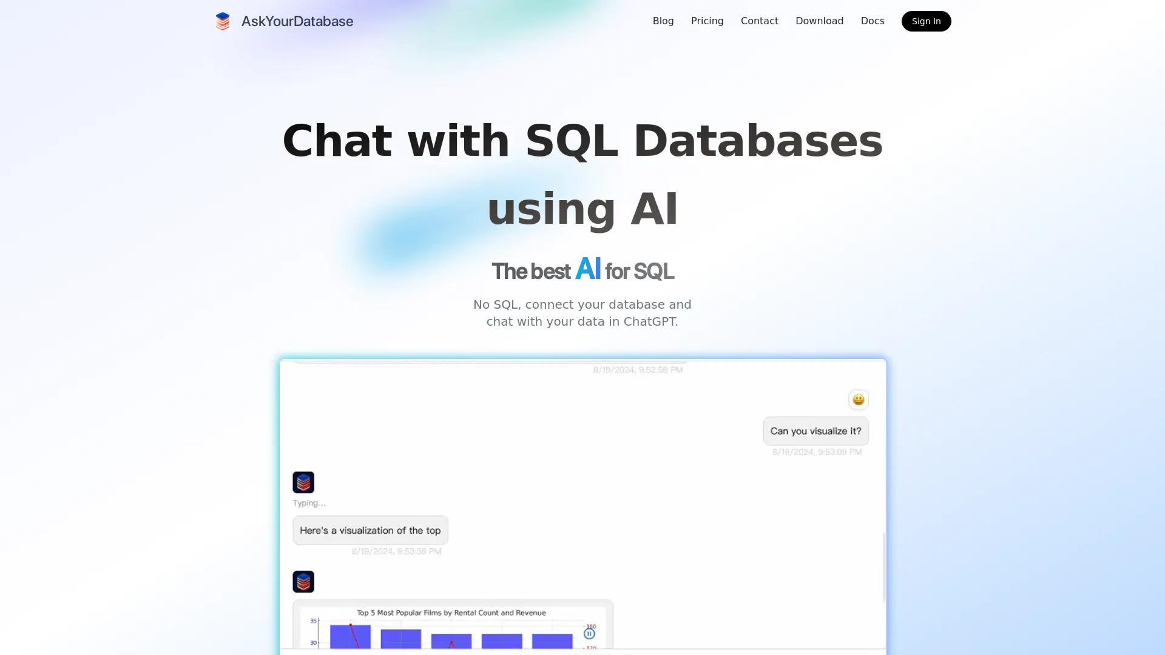
Task: Click the bot avatar above the chart
Action: tap(303, 581)
